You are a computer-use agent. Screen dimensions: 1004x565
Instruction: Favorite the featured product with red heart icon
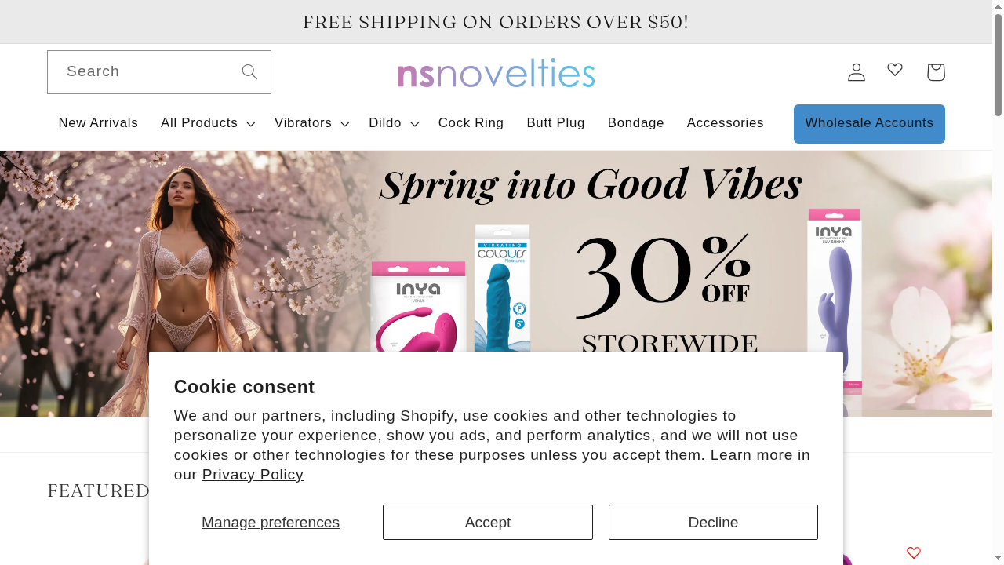click(913, 552)
